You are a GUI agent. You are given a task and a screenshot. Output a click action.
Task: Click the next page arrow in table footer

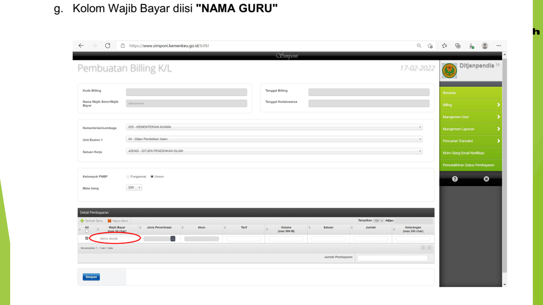click(x=429, y=248)
